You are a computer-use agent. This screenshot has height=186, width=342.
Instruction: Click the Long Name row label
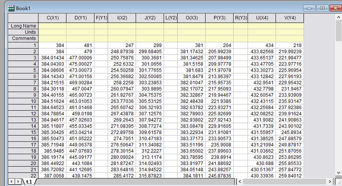23,26
